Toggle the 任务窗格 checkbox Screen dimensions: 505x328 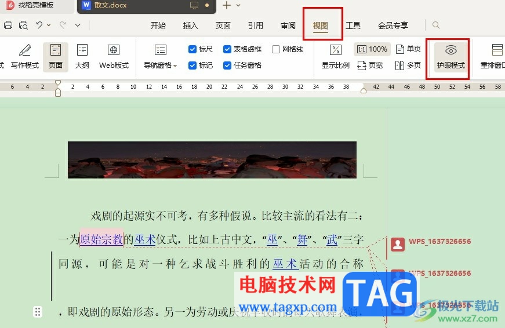[227, 65]
